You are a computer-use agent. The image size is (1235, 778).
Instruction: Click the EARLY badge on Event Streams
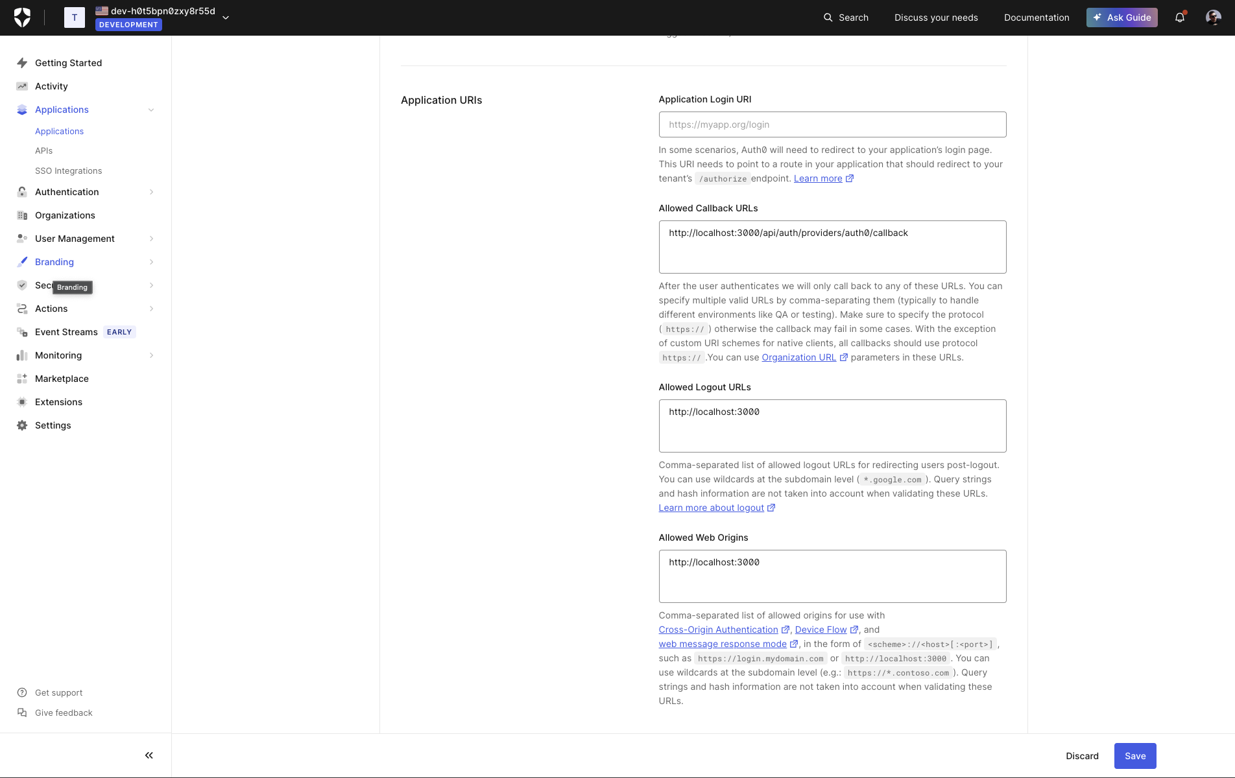pyautogui.click(x=119, y=332)
